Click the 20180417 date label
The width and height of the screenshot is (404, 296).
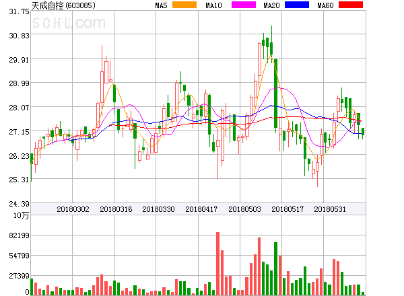click(x=201, y=209)
